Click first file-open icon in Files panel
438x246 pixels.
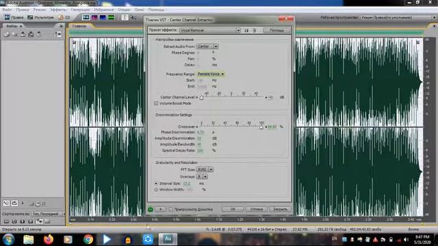point(7,34)
